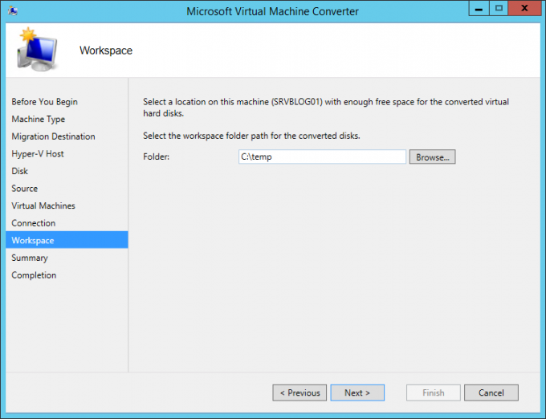Select the Machine Type step

pos(38,119)
